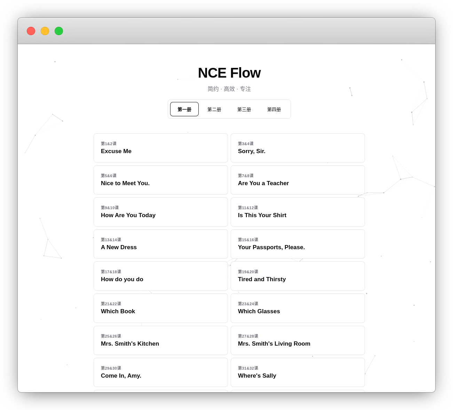Screen dimensions: 453x410
Task: Go to Come In, Amy. lesson
Action: [161, 372]
